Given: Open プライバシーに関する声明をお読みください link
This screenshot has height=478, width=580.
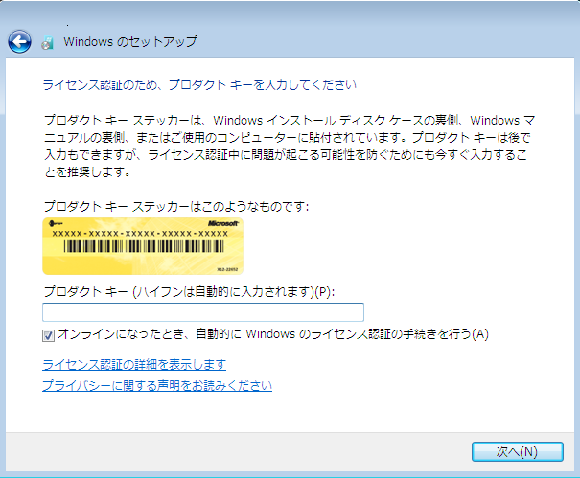Looking at the screenshot, I should [157, 386].
